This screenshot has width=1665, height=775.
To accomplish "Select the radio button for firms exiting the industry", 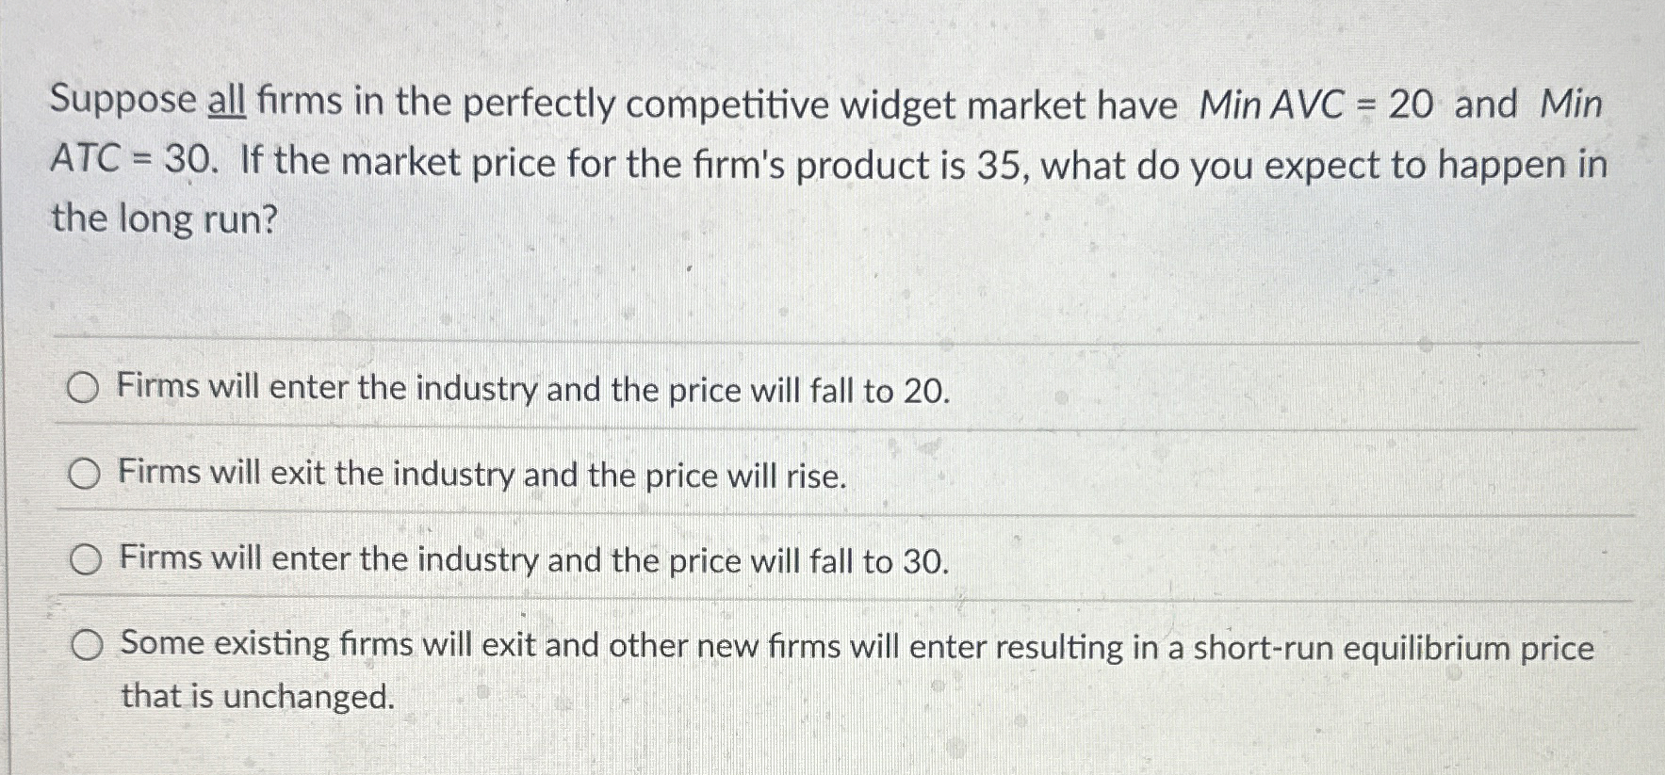I will pyautogui.click(x=85, y=474).
